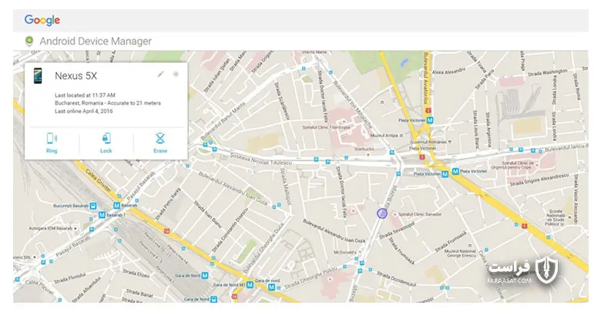Click the Strada Gheorghe Polizu label

[x=311, y=278]
